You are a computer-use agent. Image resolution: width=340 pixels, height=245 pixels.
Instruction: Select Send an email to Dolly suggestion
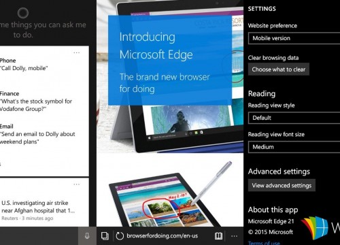tap(37, 137)
